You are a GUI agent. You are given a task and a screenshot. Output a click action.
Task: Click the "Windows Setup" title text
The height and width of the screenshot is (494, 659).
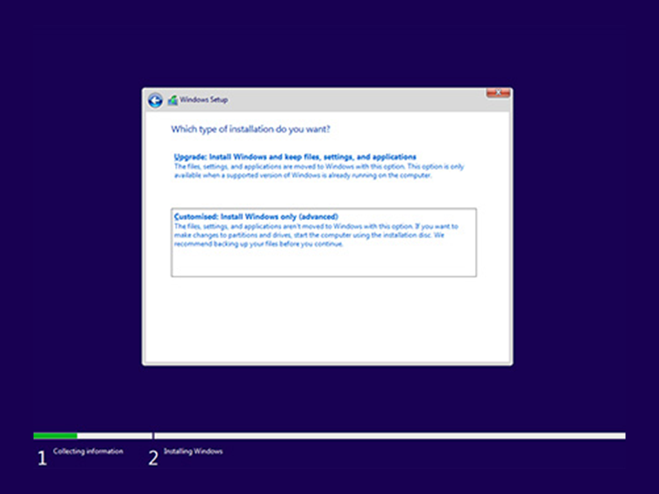click(204, 100)
